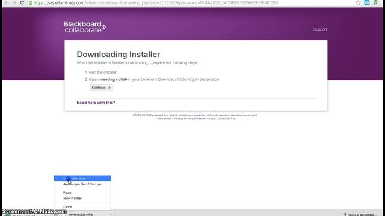Click the bold 'meeting.collab' file name
Viewport: 385px width, 216px height.
click(x=113, y=79)
